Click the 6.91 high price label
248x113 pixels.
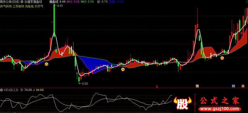tap(60, 6)
